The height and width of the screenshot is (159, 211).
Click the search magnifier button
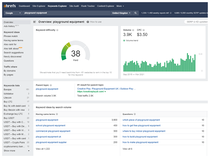coord(136,13)
